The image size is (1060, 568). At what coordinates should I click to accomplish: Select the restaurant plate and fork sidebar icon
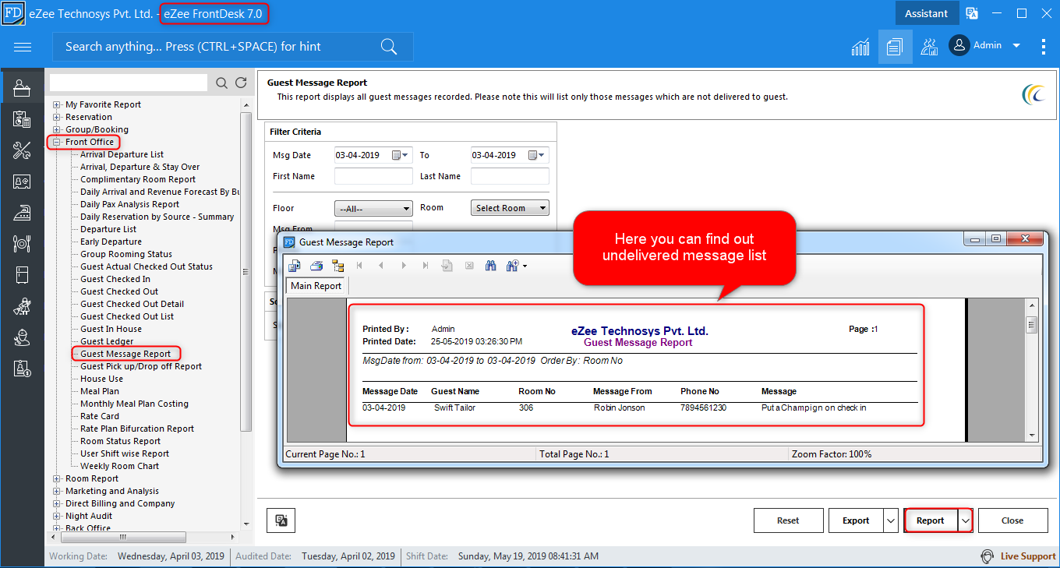click(x=22, y=244)
